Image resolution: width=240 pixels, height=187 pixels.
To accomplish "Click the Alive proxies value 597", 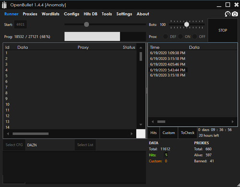I will tap(209, 155).
